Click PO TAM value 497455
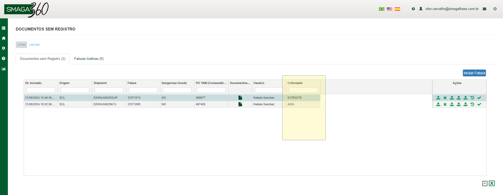This screenshot has height=195, width=503. [200, 104]
